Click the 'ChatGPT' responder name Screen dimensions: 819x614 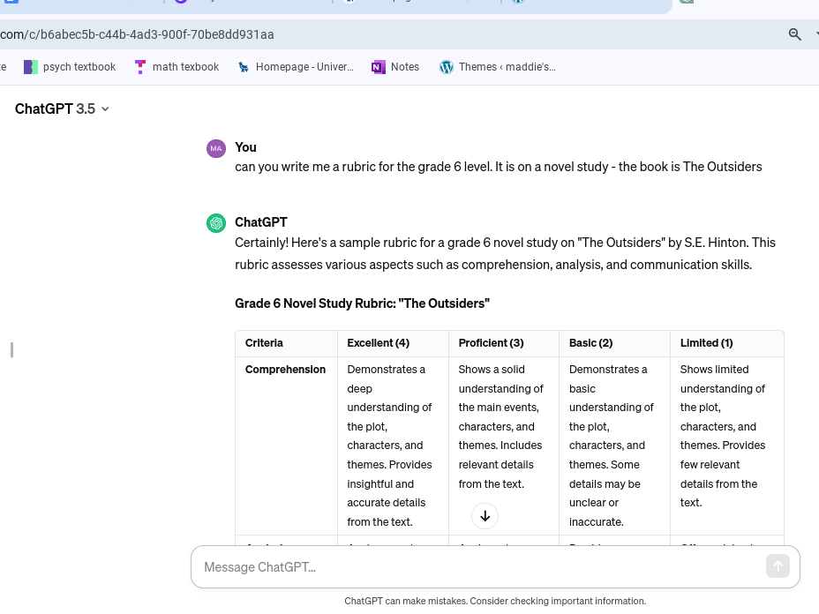(261, 222)
